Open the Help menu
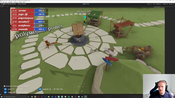Image resolution: width=175 pixels, height=98 pixels. [24, 2]
